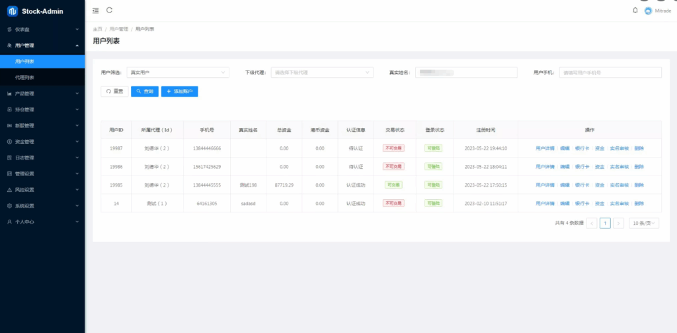Image resolution: width=677 pixels, height=333 pixels.
Task: Click the 真实姓名 input field
Action: click(466, 73)
